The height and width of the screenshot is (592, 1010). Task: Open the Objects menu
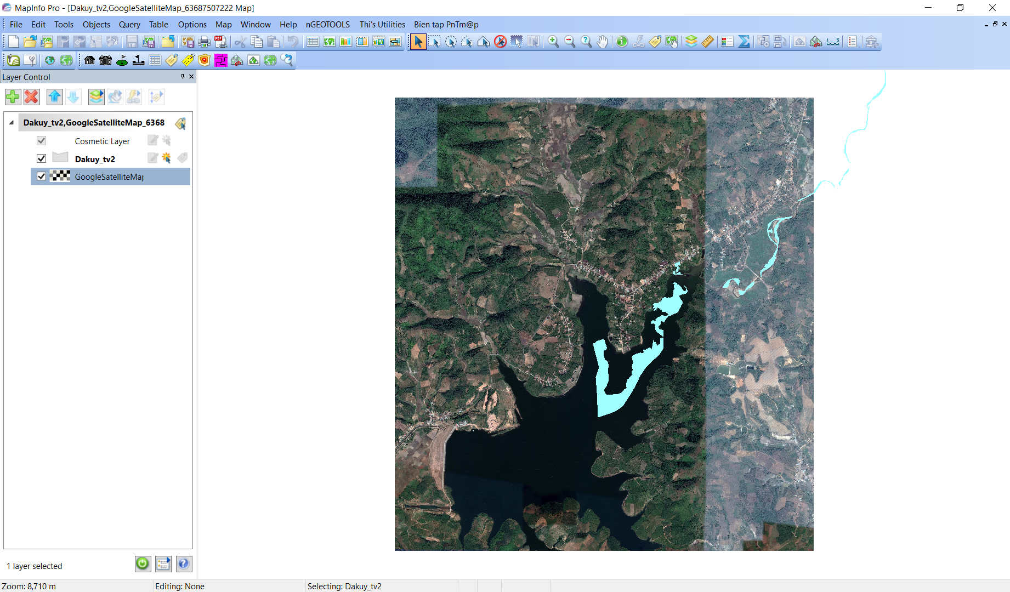pyautogui.click(x=97, y=25)
